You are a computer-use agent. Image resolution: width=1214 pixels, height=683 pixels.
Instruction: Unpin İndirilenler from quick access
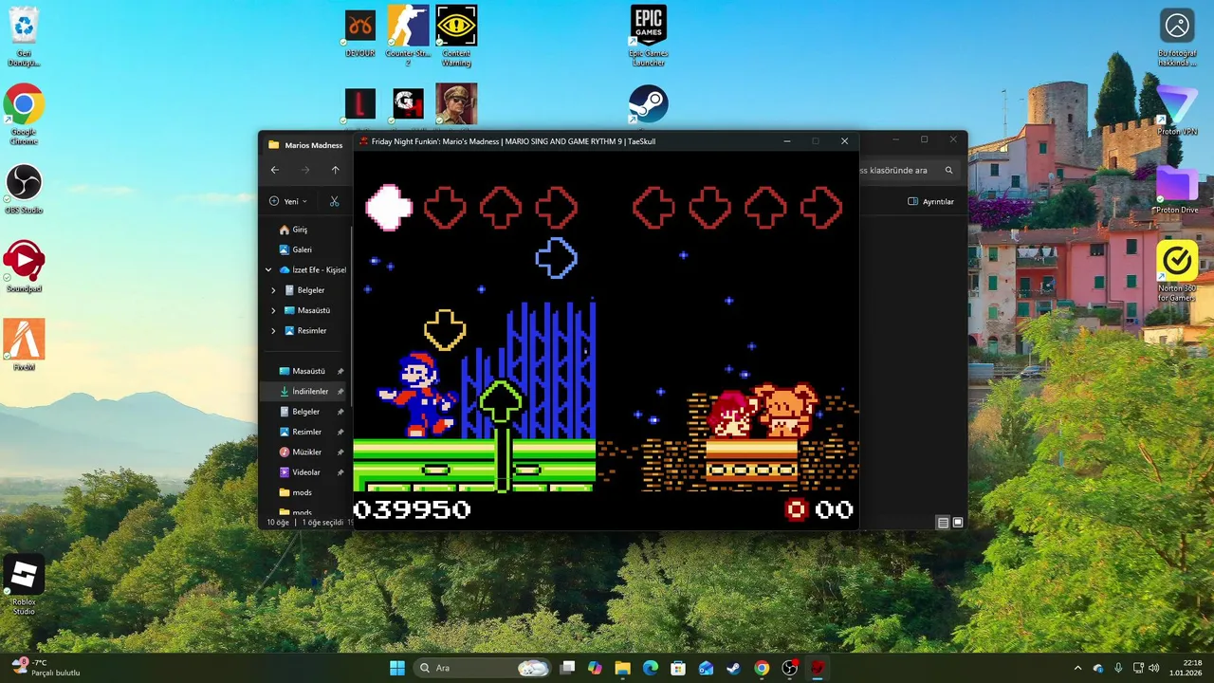(340, 391)
